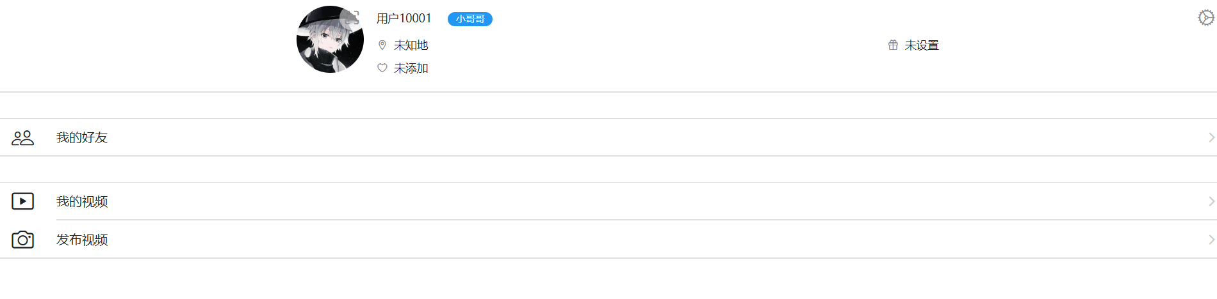Open the 我的视频 menu entry
The image size is (1217, 299).
(x=82, y=202)
